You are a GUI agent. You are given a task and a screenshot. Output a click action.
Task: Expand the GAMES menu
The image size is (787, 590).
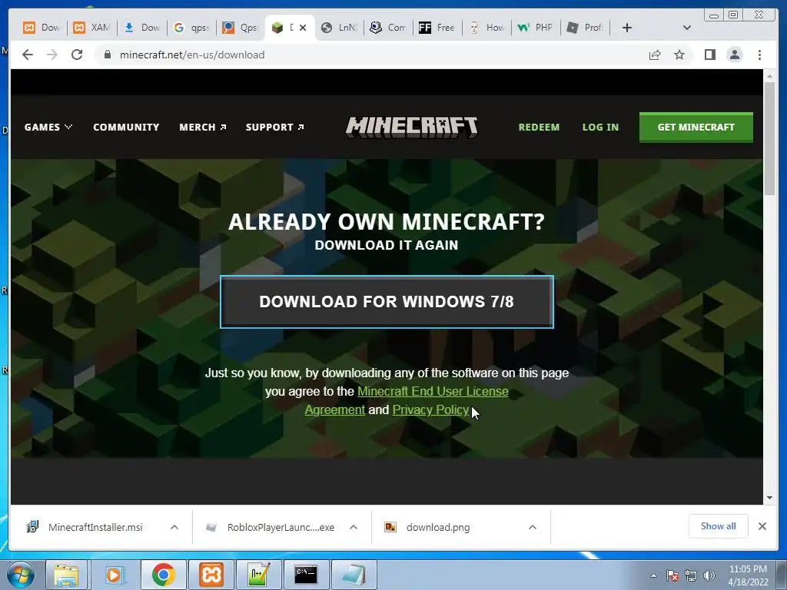pos(48,127)
